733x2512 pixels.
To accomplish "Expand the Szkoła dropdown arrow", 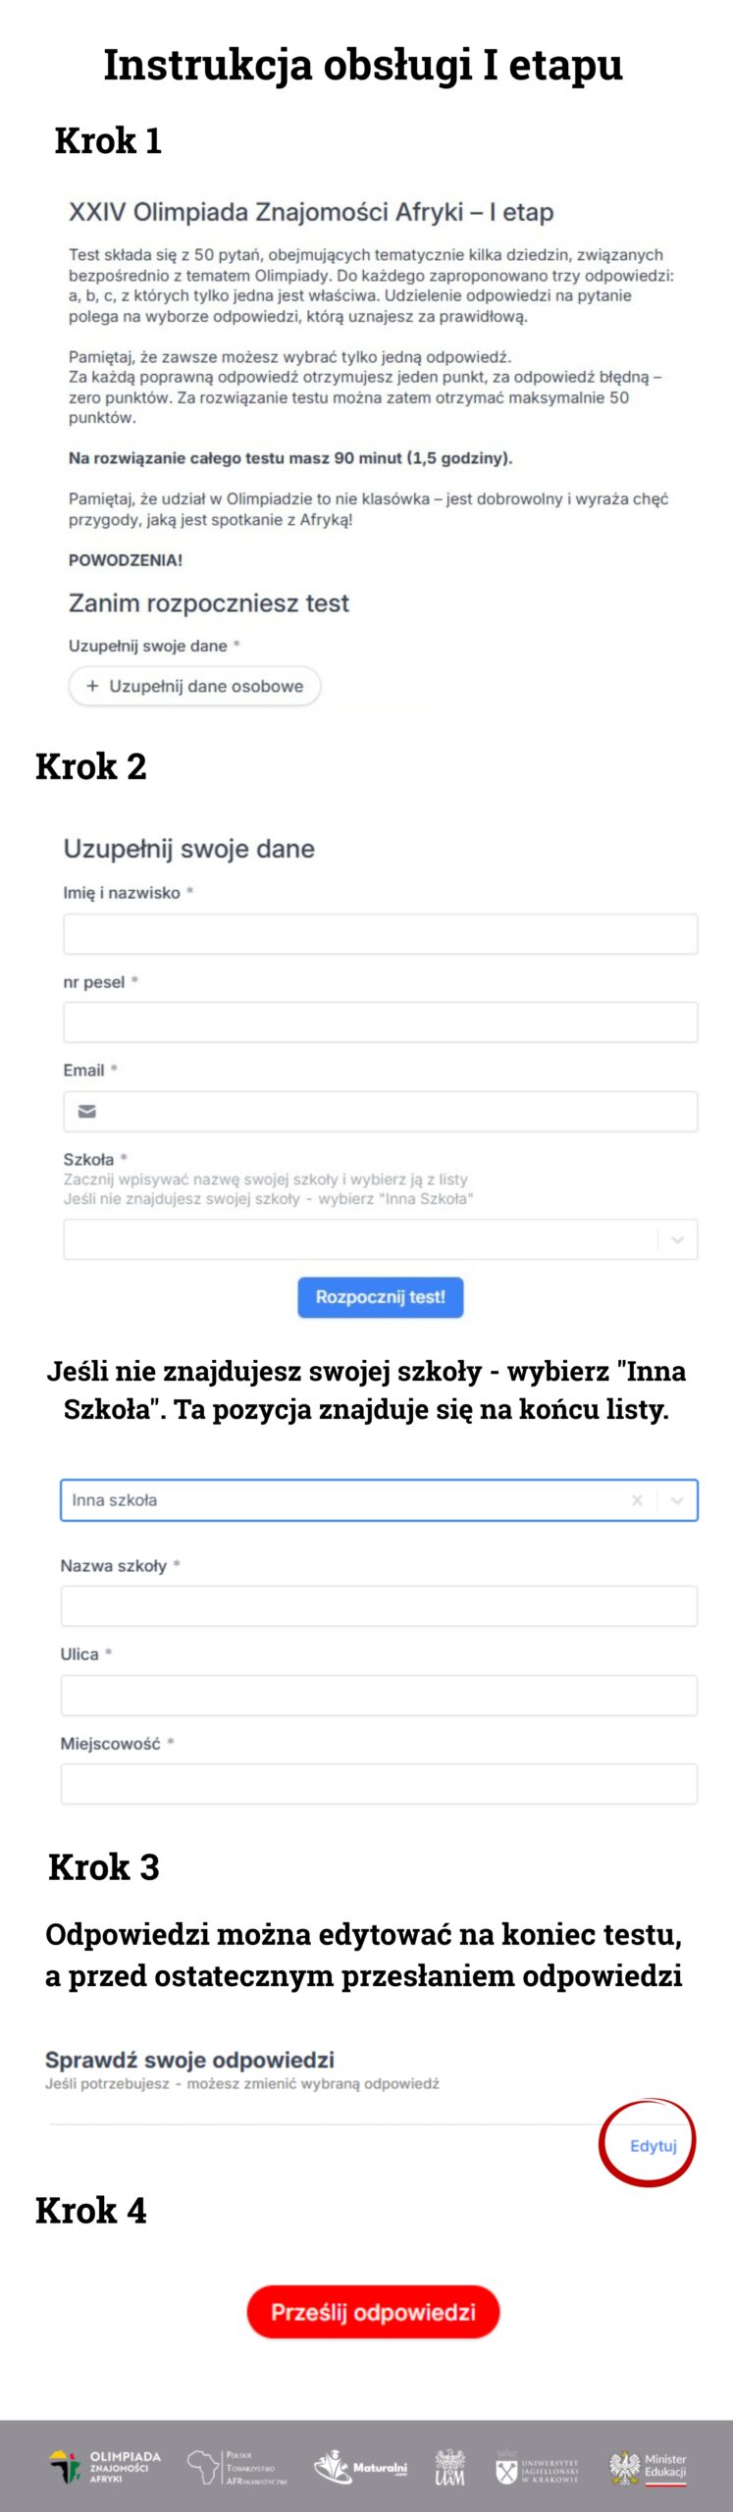I will (677, 1239).
